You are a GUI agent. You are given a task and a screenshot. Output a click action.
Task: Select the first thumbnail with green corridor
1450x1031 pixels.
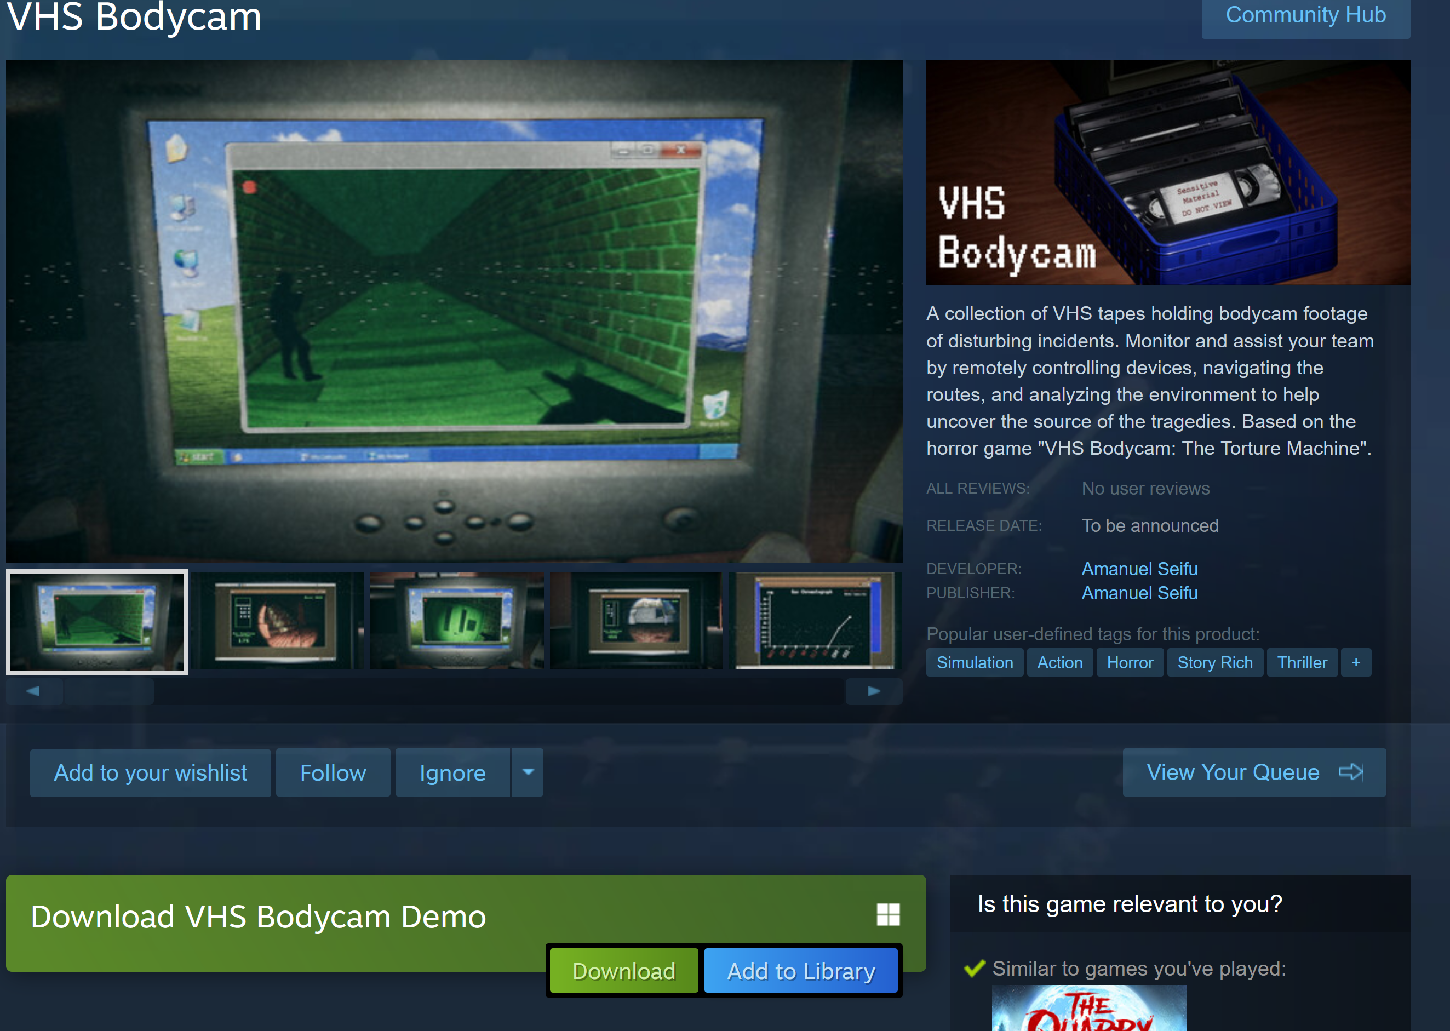[x=97, y=622]
